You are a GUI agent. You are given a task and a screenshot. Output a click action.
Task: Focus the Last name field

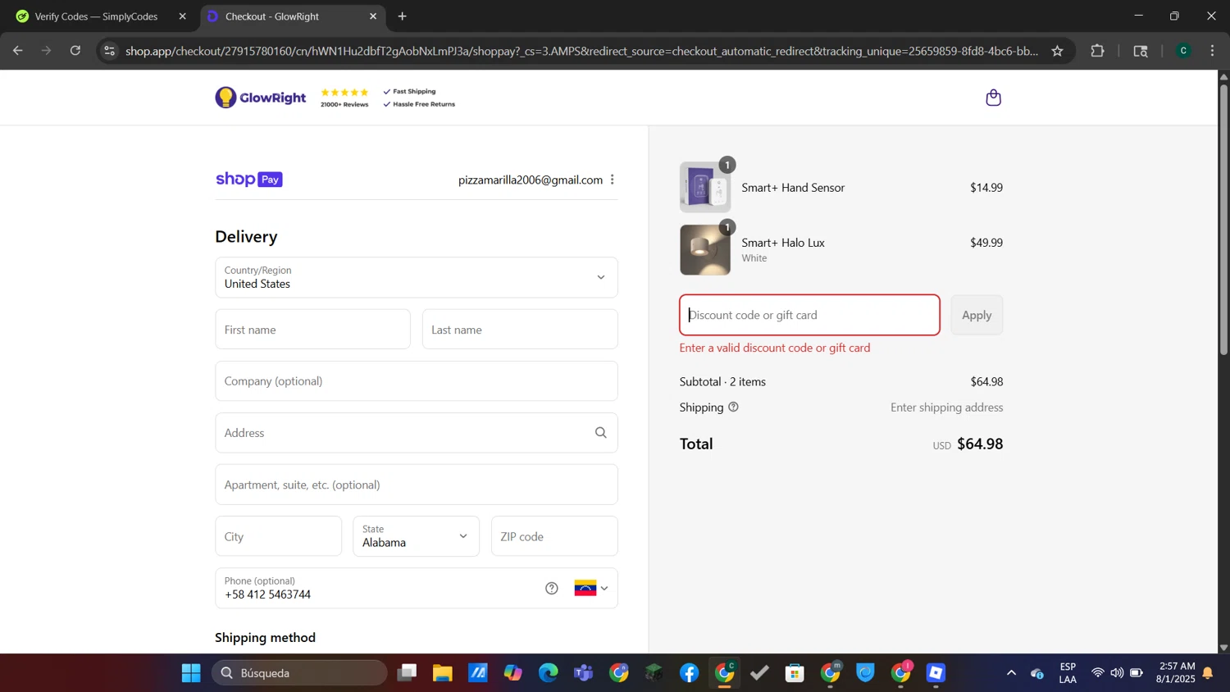pyautogui.click(x=520, y=330)
